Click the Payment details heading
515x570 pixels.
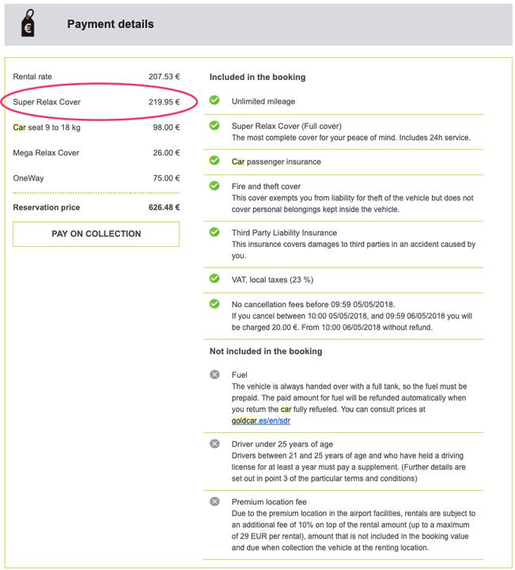pos(110,25)
